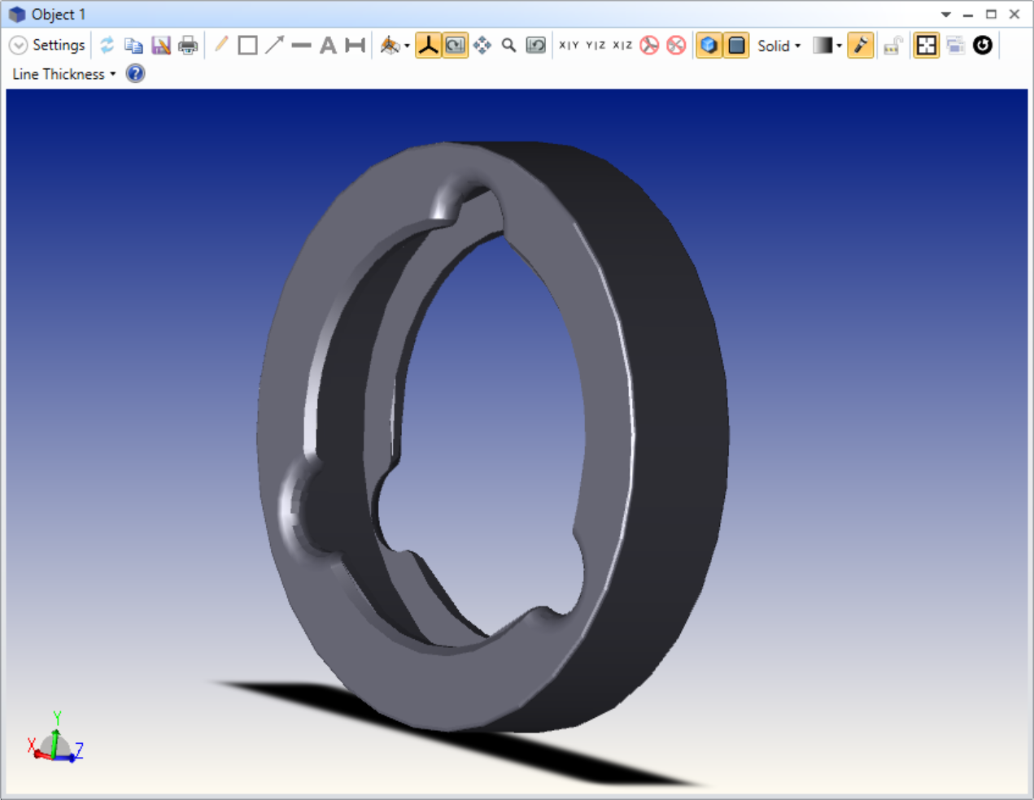Click the Settings label
This screenshot has height=800, width=1034.
(x=59, y=46)
